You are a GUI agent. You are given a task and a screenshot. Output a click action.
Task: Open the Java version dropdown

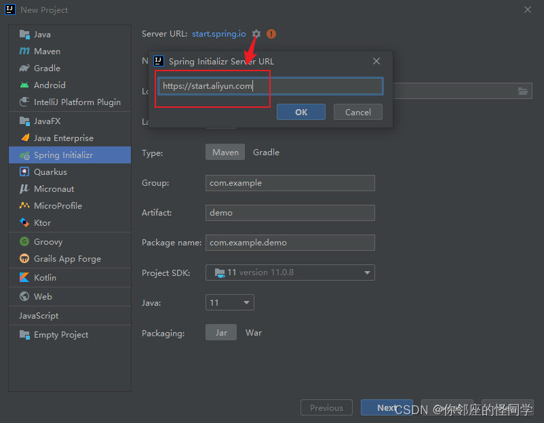tap(230, 302)
